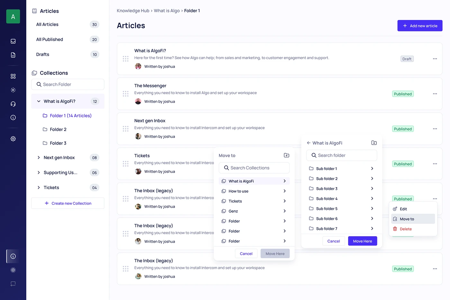Click the highlighted info icon at sidebar bottom
Screen dimensions: 450x300
[x=13, y=256]
